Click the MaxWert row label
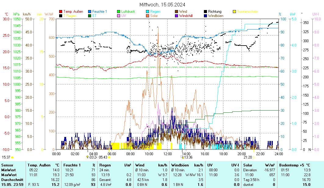This screenshot has height=188, width=324. [x=9, y=175]
